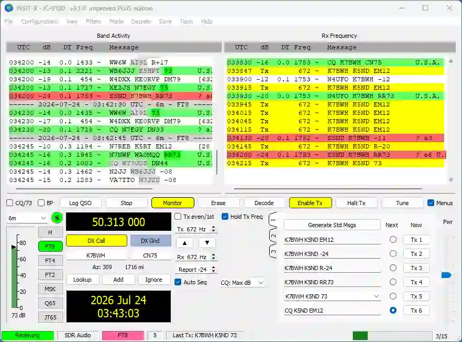The image size is (462, 342).
Task: Click the green S indicator button
Action: (x=57, y=218)
